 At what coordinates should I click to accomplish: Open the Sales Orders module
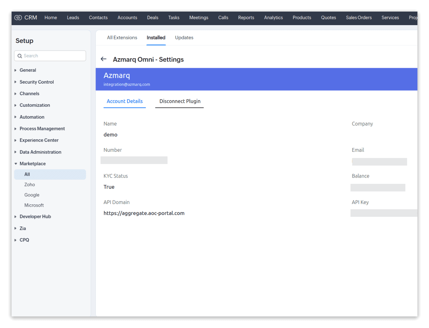pos(359,18)
